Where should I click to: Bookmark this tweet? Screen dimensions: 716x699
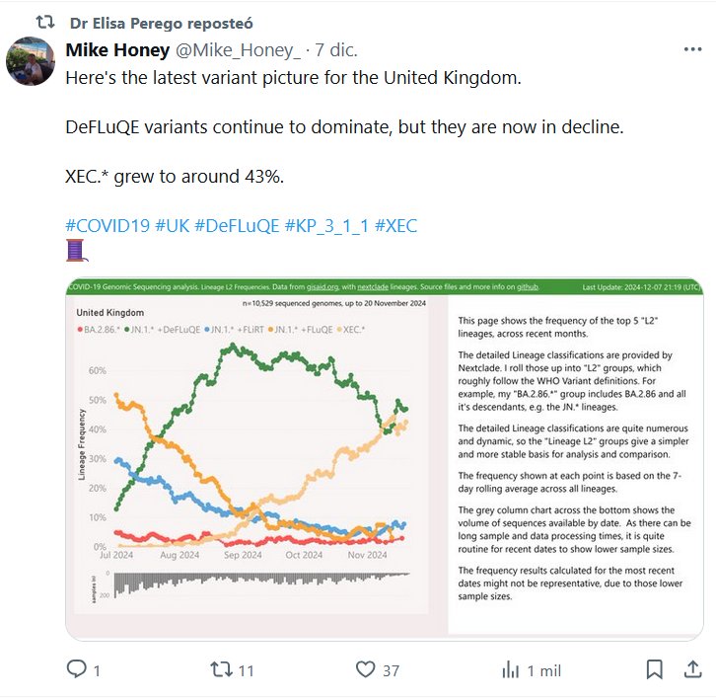(654, 669)
